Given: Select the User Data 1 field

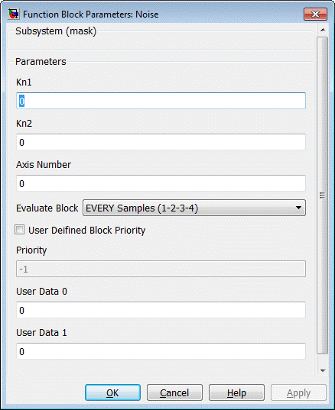Looking at the screenshot, I should point(161,351).
